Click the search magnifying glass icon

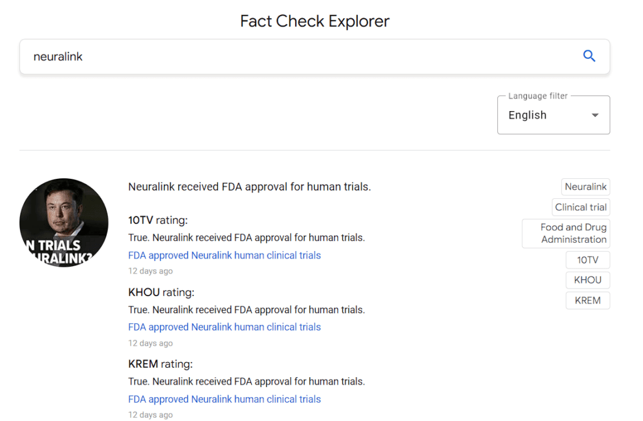pos(589,56)
